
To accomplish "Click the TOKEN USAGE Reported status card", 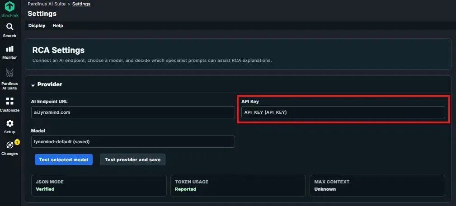I will click(238, 185).
